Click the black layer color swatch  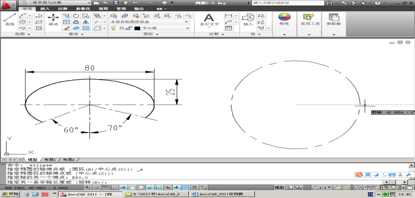click(137, 28)
